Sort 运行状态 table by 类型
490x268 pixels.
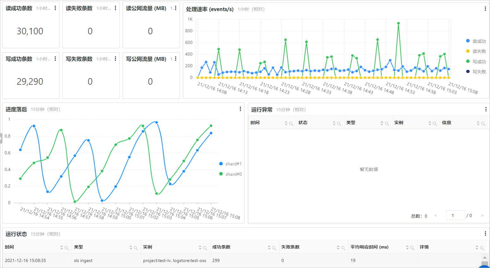click(131, 248)
